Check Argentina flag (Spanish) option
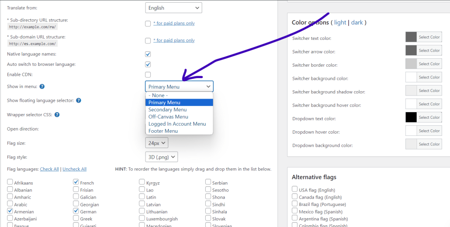 coord(295,218)
